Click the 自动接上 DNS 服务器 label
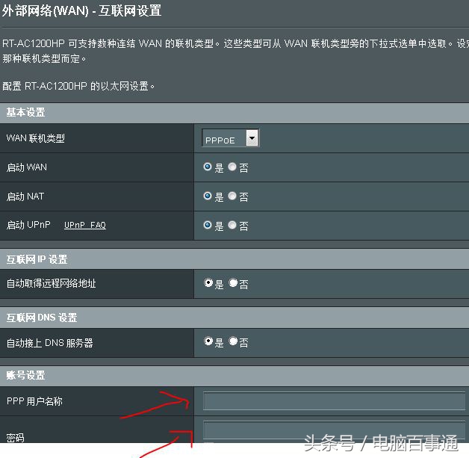Image resolution: width=469 pixels, height=458 pixels. point(49,343)
